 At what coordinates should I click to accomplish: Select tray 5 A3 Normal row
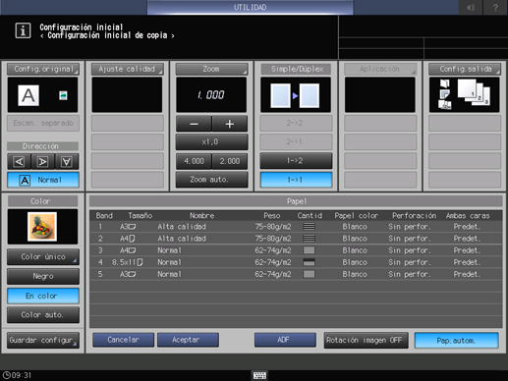tap(296, 274)
